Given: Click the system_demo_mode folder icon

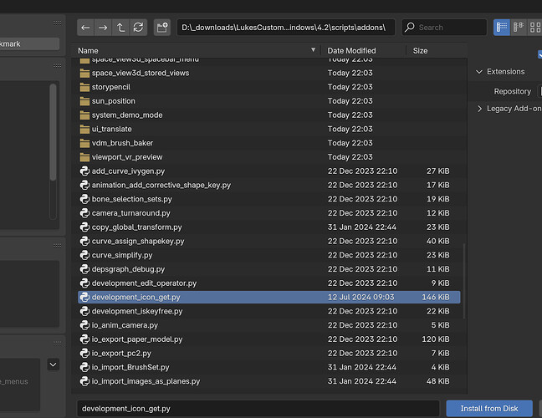Looking at the screenshot, I should [x=84, y=115].
